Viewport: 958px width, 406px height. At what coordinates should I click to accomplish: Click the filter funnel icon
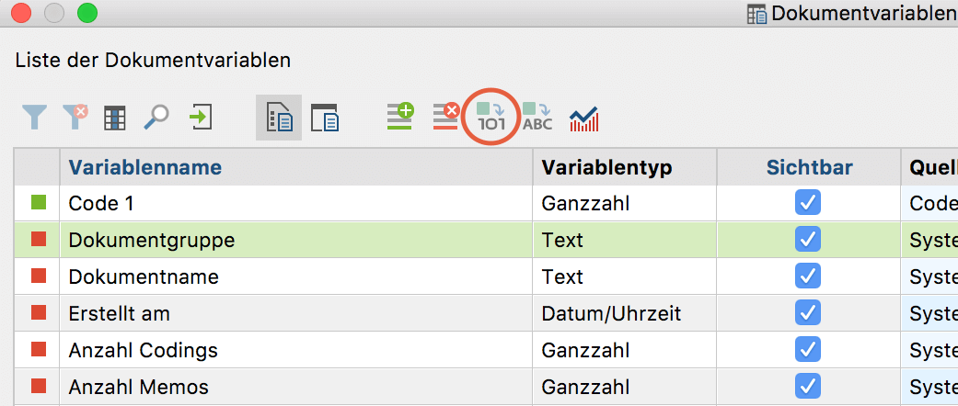(x=34, y=117)
